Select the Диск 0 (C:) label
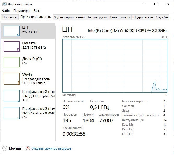 (x=32, y=59)
